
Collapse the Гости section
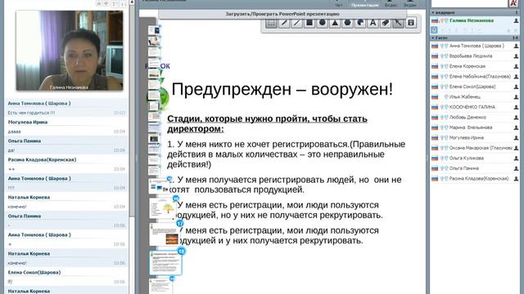pyautogui.click(x=433, y=38)
